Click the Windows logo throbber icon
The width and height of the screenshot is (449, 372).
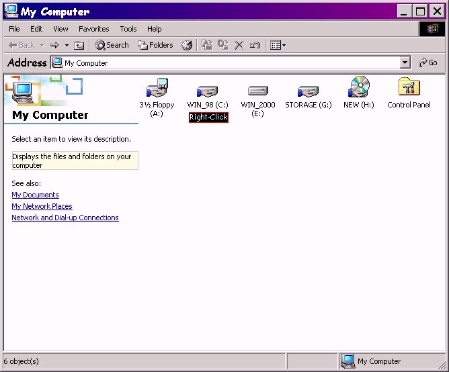pos(432,29)
